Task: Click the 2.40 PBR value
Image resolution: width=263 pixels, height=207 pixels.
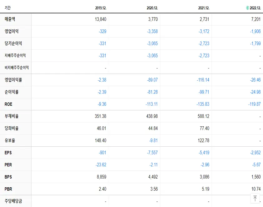Action: [x=102, y=189]
